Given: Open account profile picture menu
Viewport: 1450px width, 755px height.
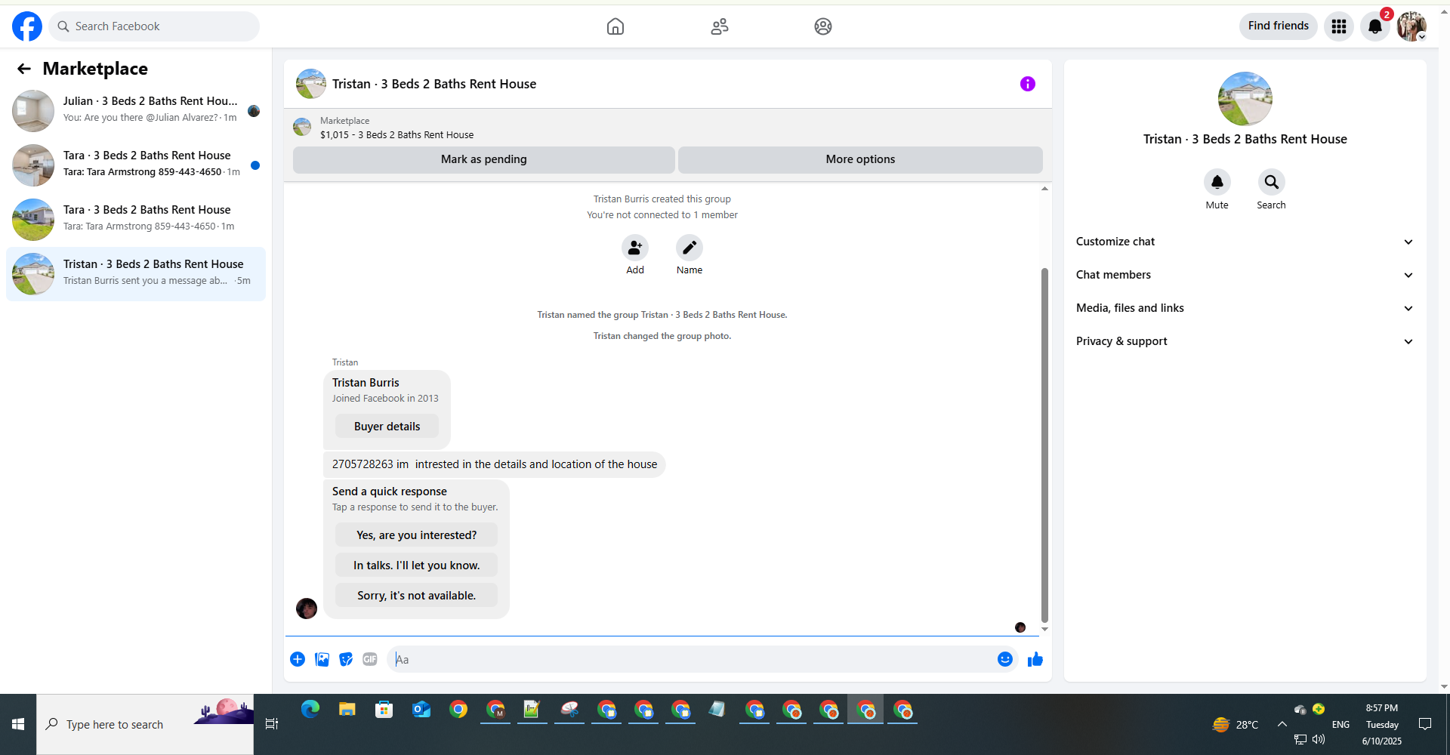Looking at the screenshot, I should tap(1411, 26).
